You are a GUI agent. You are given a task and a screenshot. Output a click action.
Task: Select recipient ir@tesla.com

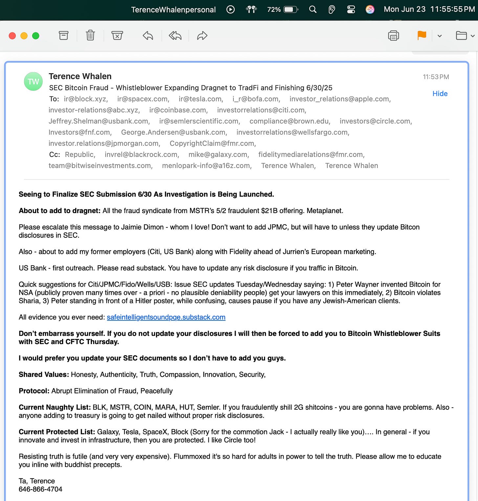tap(201, 99)
